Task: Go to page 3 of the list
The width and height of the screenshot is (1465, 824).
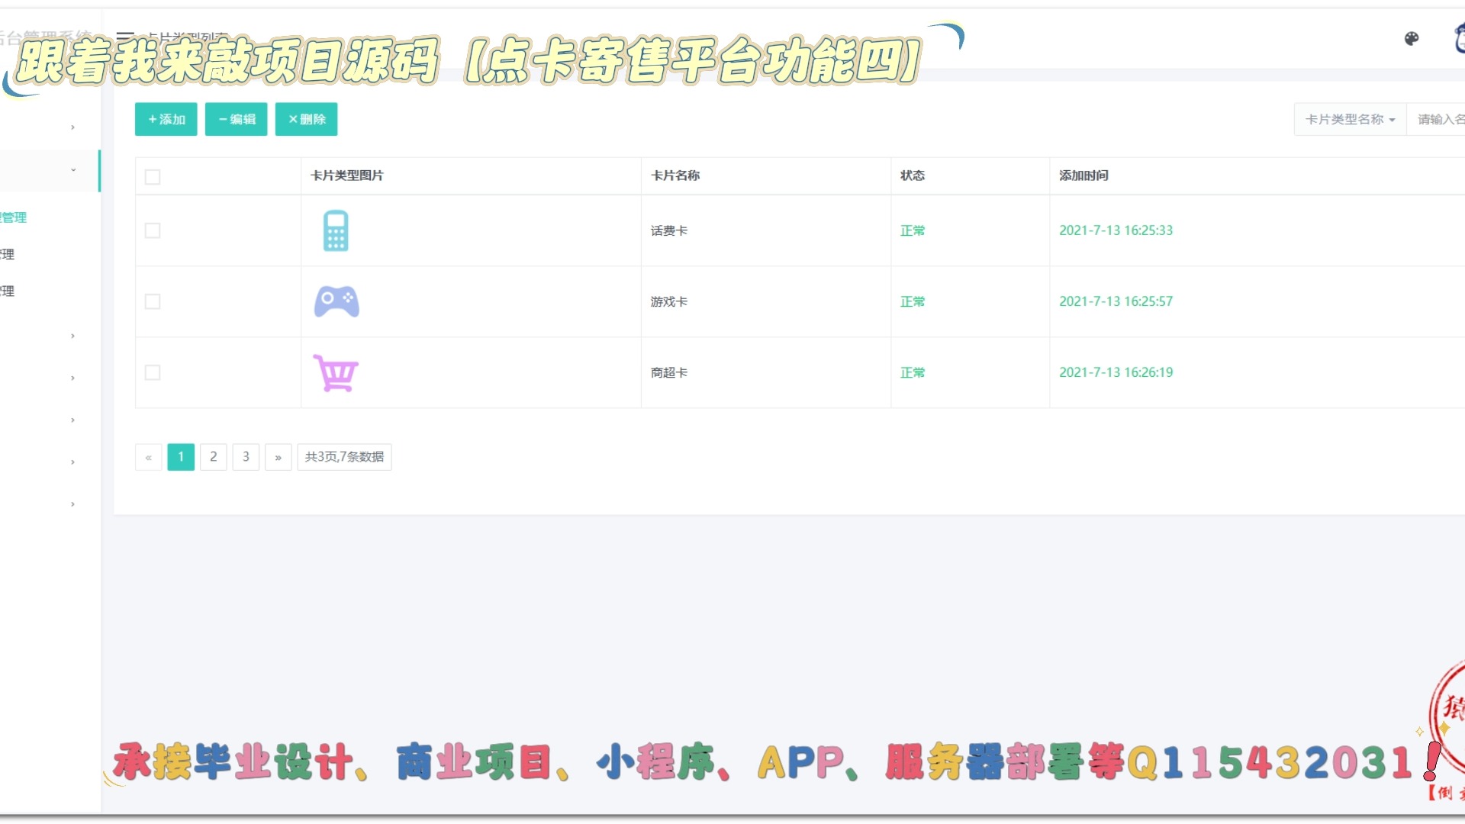Action: pos(246,457)
